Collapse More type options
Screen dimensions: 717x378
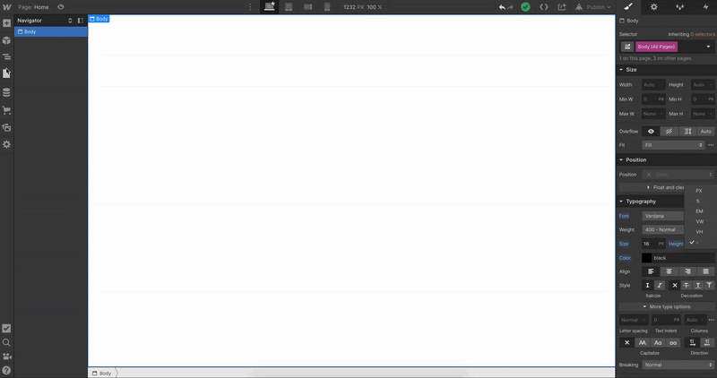[667, 306]
